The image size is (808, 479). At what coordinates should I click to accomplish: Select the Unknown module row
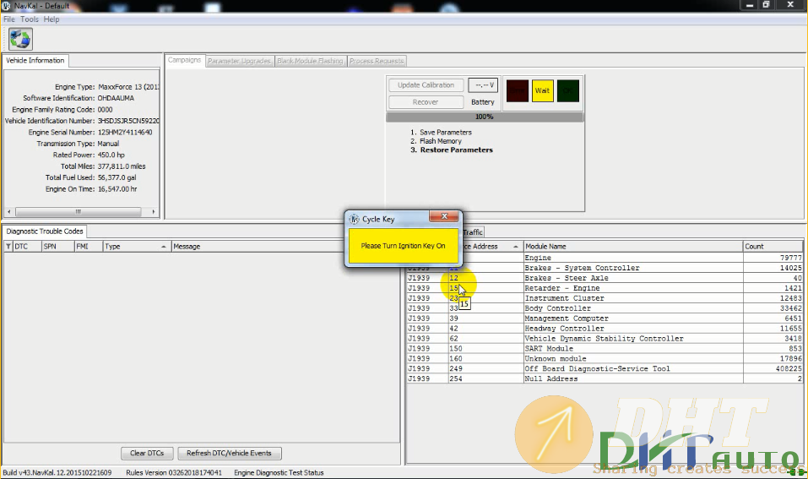pos(604,358)
